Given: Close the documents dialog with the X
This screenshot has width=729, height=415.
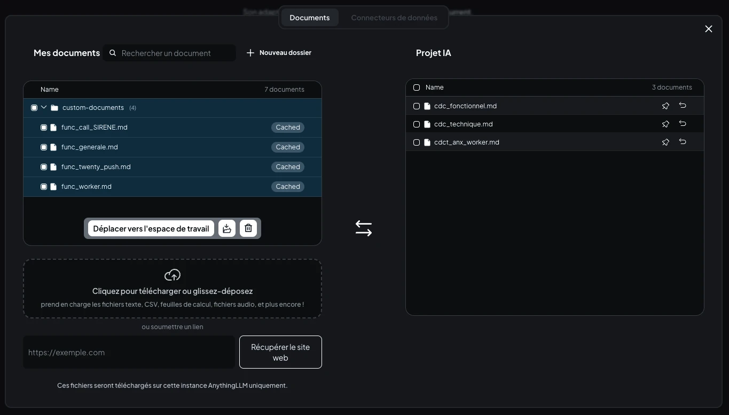Looking at the screenshot, I should pyautogui.click(x=709, y=29).
